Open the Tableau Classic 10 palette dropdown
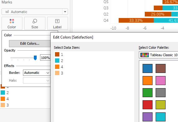This screenshot has height=122, width=178. click(158, 55)
